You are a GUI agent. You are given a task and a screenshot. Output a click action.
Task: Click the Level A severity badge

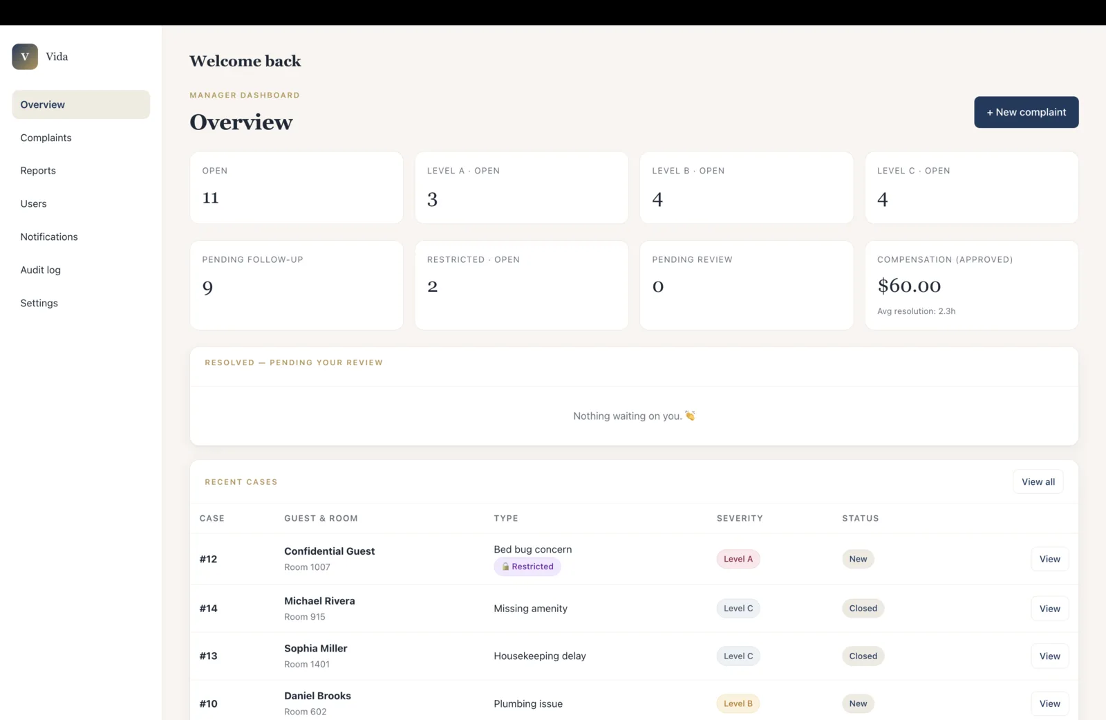738,559
